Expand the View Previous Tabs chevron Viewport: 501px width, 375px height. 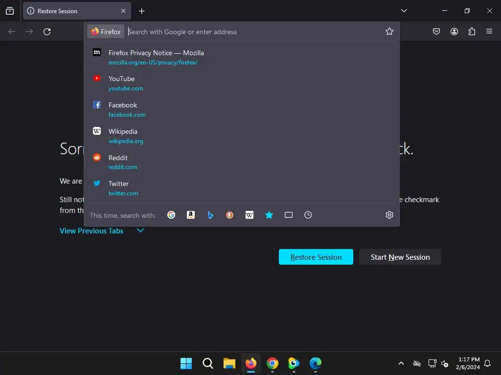[x=140, y=230]
